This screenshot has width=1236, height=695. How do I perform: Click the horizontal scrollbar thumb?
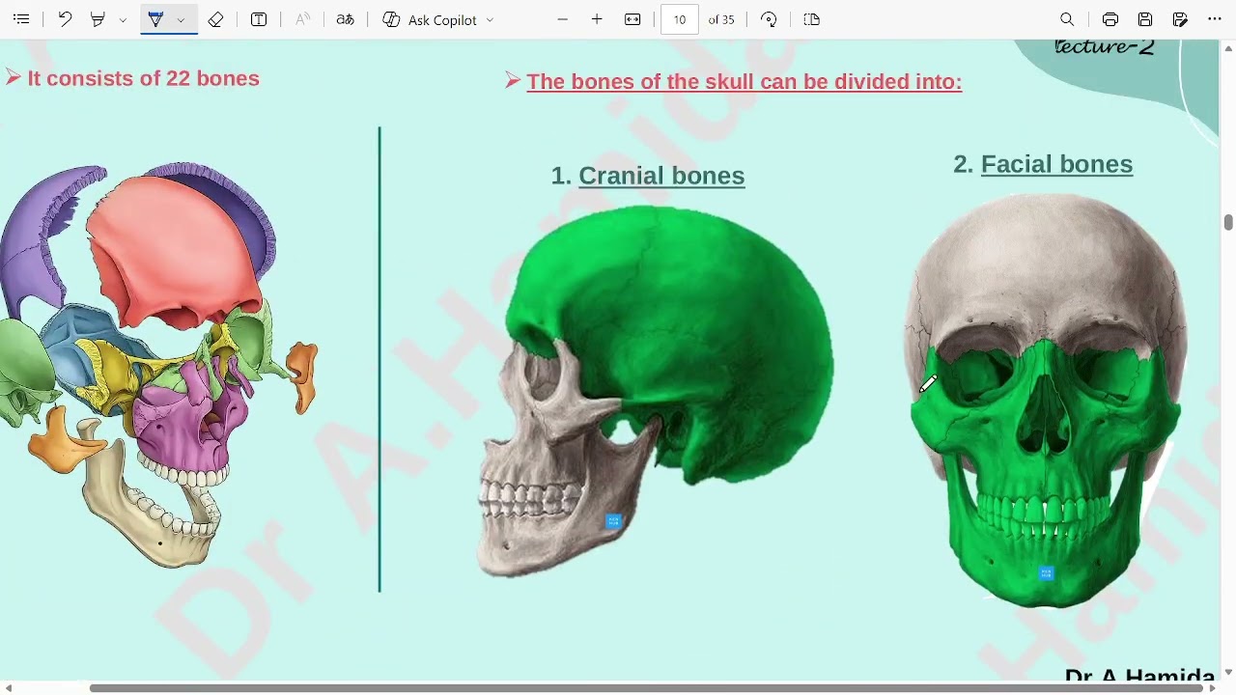[647, 688]
